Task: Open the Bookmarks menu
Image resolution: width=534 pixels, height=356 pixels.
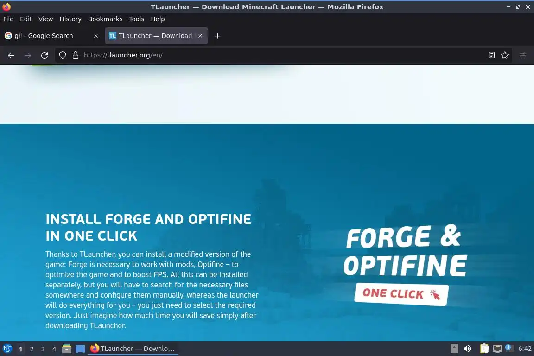Action: tap(105, 19)
